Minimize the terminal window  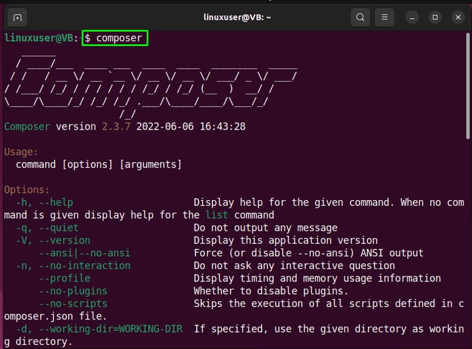(x=412, y=18)
